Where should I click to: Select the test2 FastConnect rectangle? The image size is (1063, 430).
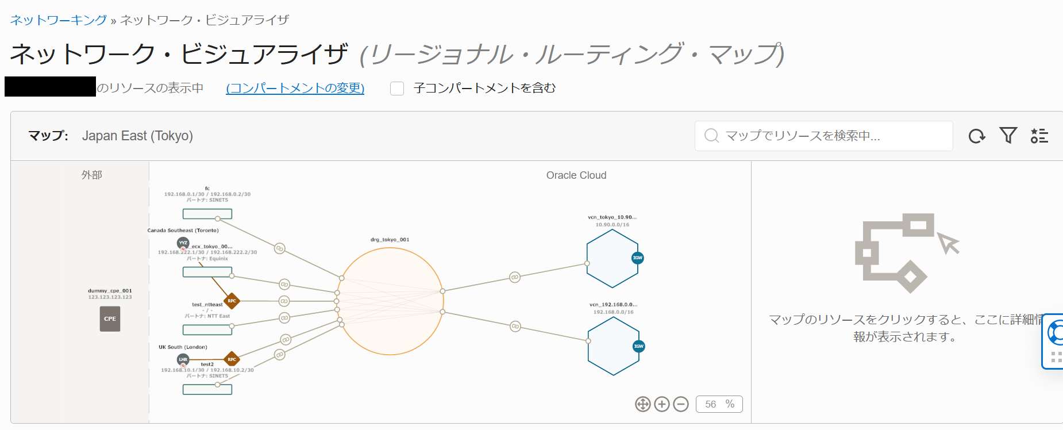(207, 389)
